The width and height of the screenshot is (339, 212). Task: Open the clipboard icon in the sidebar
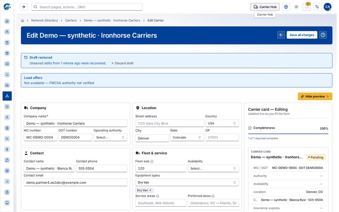pyautogui.click(x=7, y=43)
